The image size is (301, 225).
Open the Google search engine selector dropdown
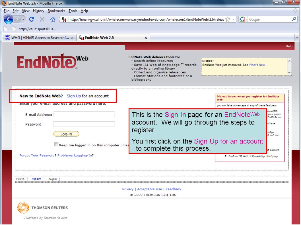pos(243,19)
